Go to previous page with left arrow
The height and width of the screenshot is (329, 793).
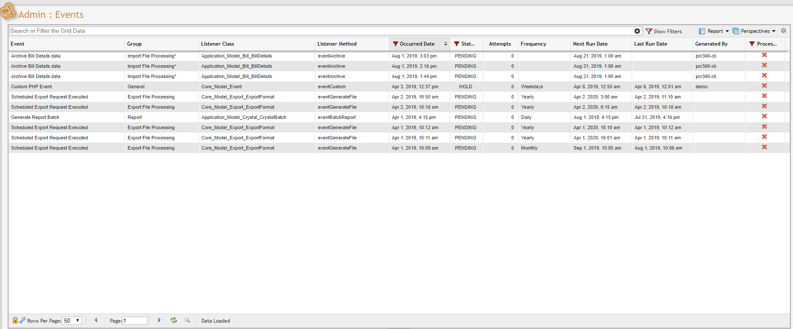[96, 320]
